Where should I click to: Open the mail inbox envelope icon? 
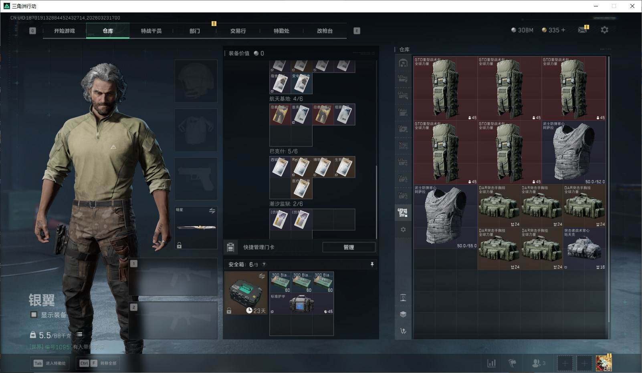[x=583, y=30]
